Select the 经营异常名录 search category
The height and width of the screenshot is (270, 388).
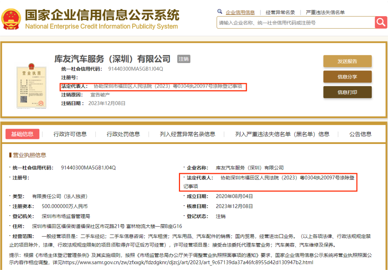click(x=280, y=12)
